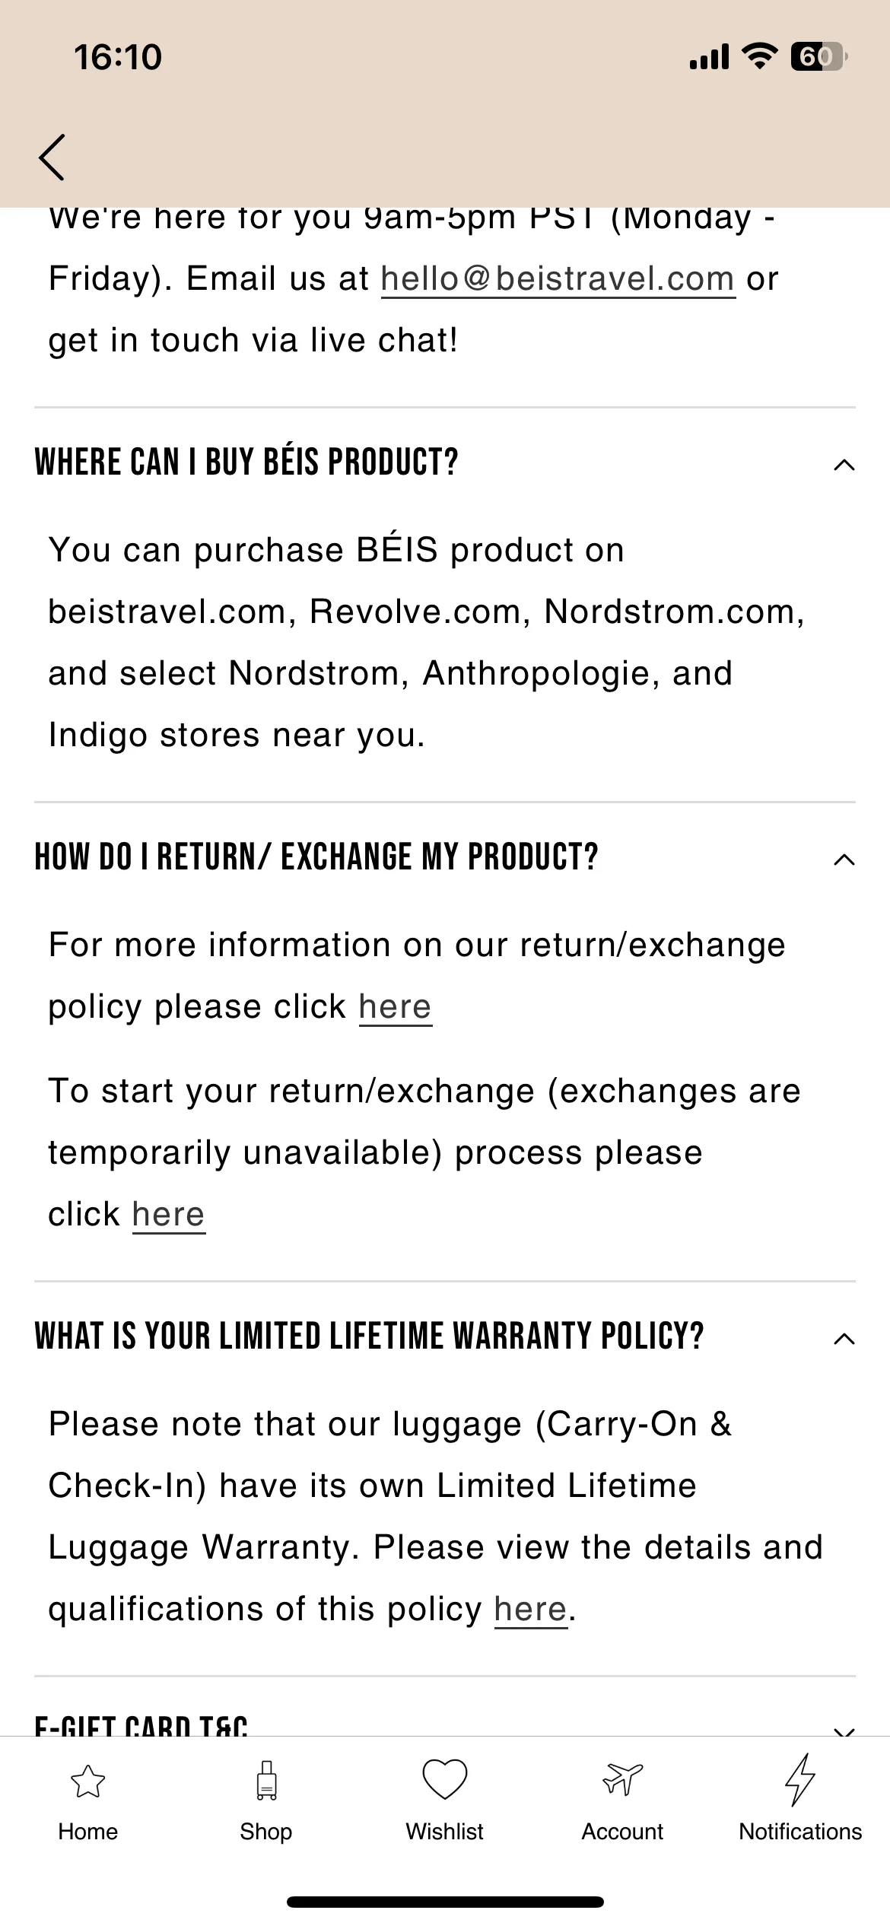Open the luggage warranty policy here link
The image size is (890, 1926).
[x=531, y=1610]
